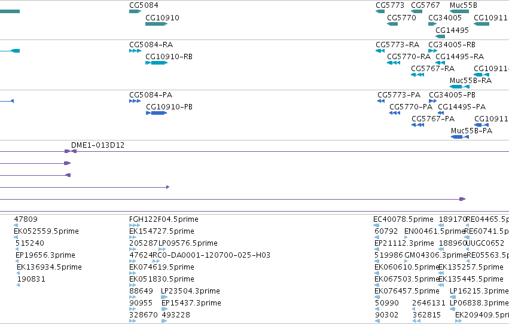
Task: Select the CG5773-RA transcript arrow
Action: pyautogui.click(x=380, y=51)
